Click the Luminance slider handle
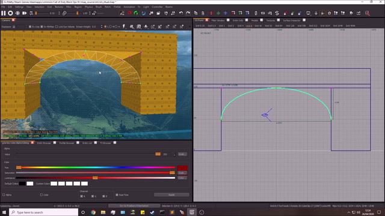The width and height of the screenshot is (385, 216). (x=95, y=178)
